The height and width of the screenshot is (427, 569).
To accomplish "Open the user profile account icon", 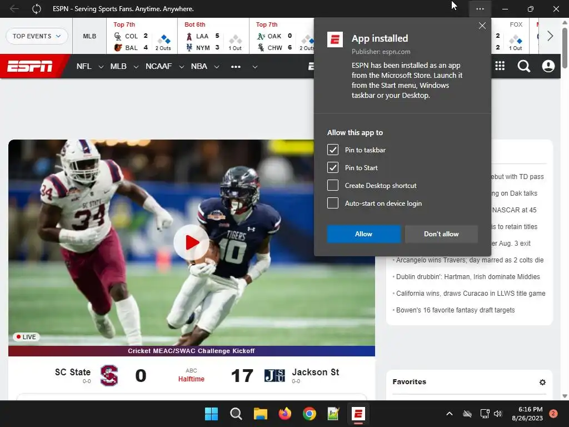I will click(x=548, y=66).
